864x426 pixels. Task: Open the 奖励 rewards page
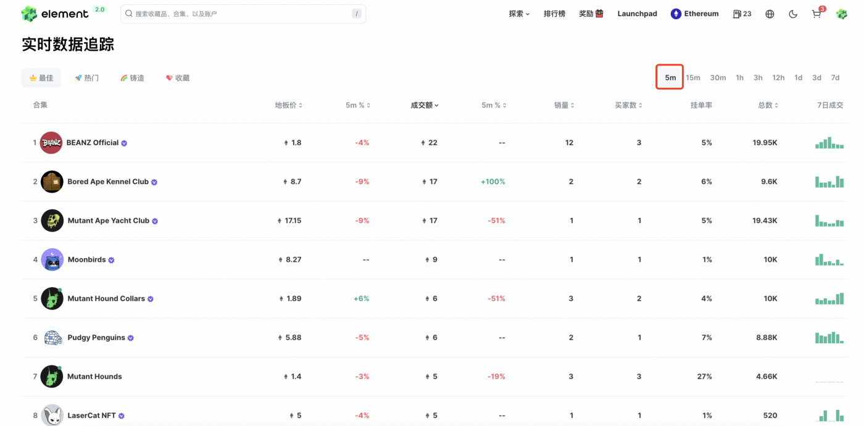point(591,14)
